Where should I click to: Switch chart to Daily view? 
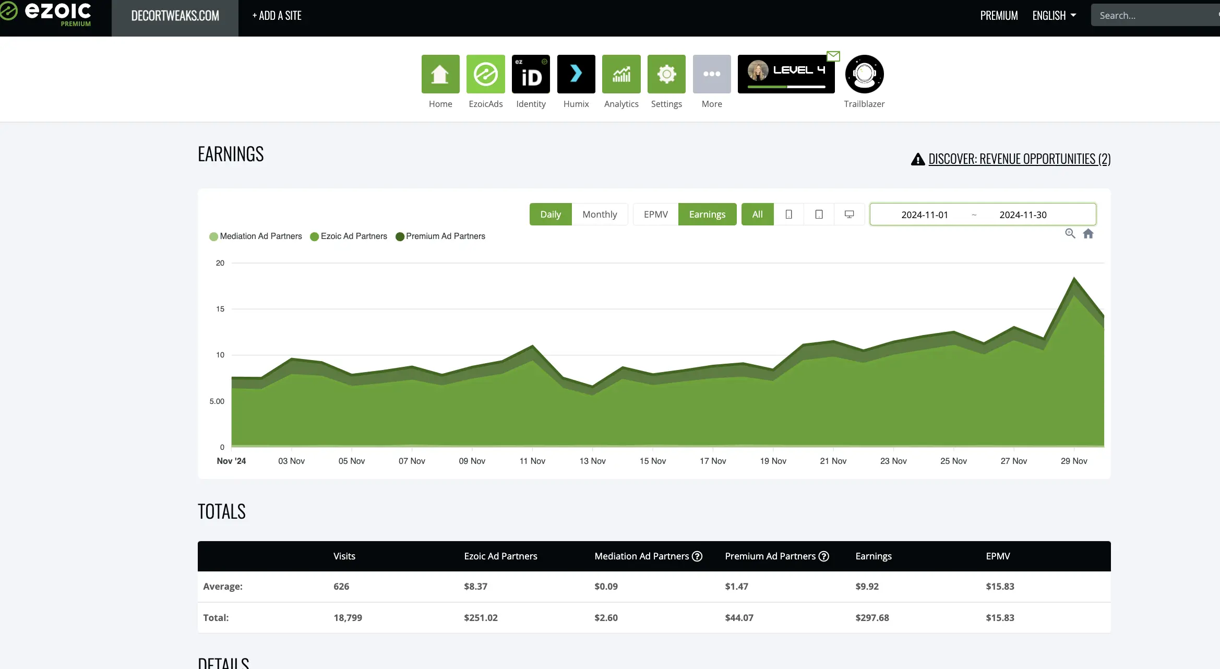click(551, 214)
